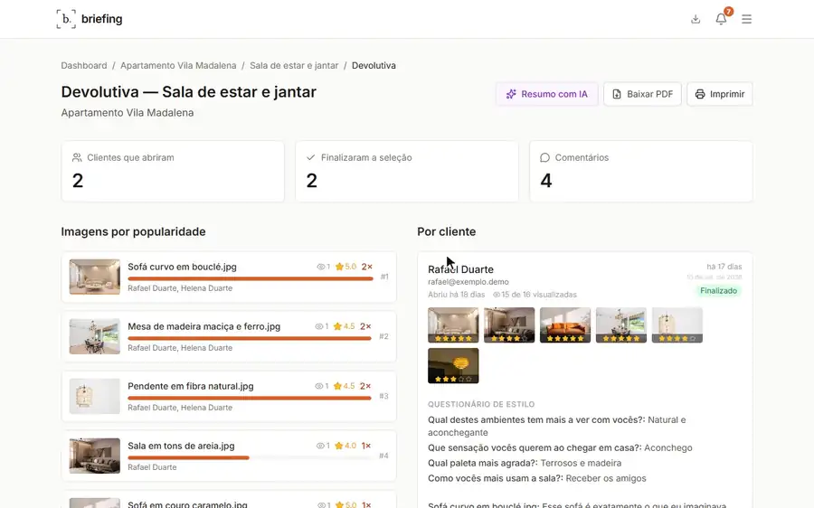Viewport: 814px width, 508px height.
Task: Click the star rating 4.5 on Pendente em fibra natural
Action: [345, 386]
